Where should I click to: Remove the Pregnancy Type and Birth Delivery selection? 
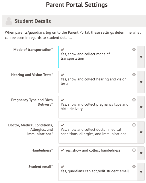[x=134, y=100]
